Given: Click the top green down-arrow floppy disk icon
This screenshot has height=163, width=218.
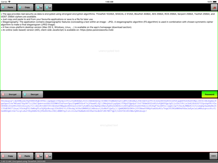Looking at the screenshot, I should (39, 7).
